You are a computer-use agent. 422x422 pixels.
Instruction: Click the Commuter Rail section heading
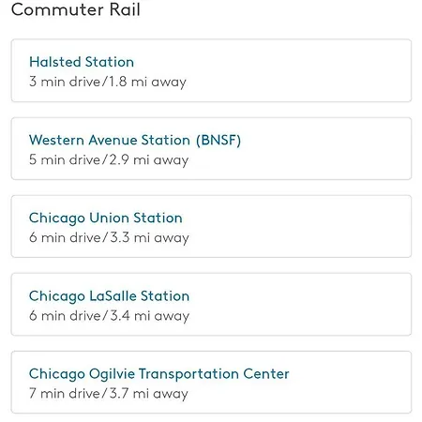[76, 9]
